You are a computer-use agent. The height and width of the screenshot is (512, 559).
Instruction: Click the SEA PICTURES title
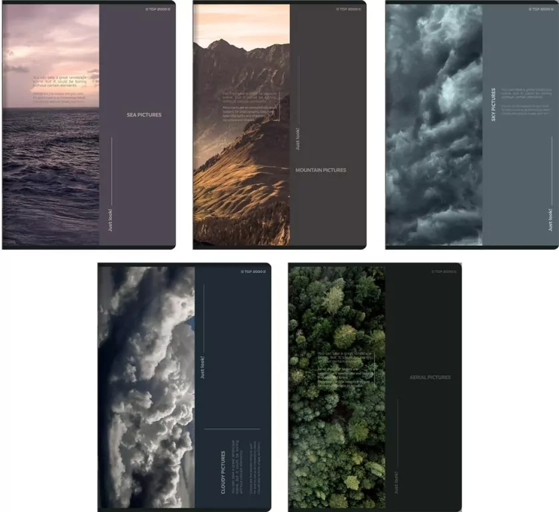[x=144, y=115]
